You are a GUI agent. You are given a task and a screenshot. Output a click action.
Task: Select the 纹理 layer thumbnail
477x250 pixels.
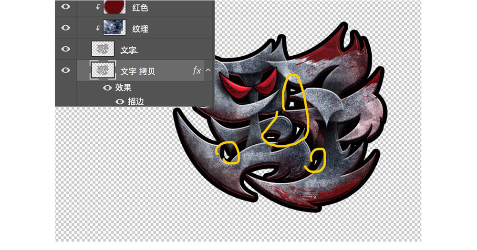coord(114,28)
